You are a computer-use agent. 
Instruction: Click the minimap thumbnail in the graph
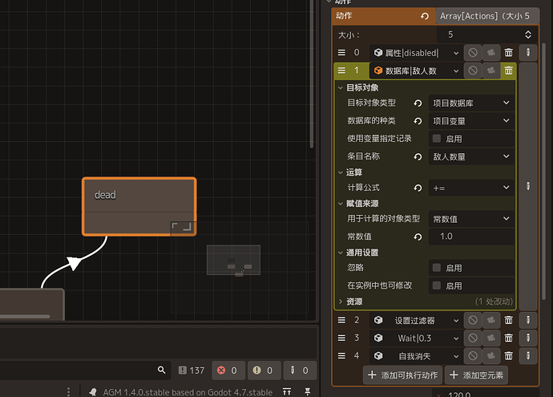tap(233, 260)
